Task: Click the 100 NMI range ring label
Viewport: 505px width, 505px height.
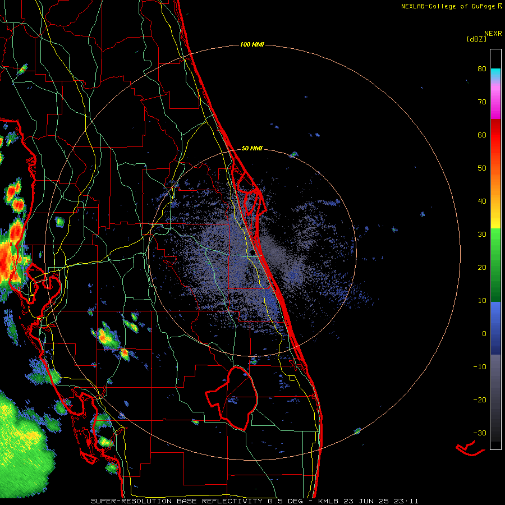Action: [x=252, y=44]
